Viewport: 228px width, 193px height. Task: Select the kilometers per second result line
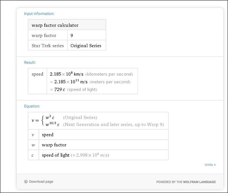(91, 74)
